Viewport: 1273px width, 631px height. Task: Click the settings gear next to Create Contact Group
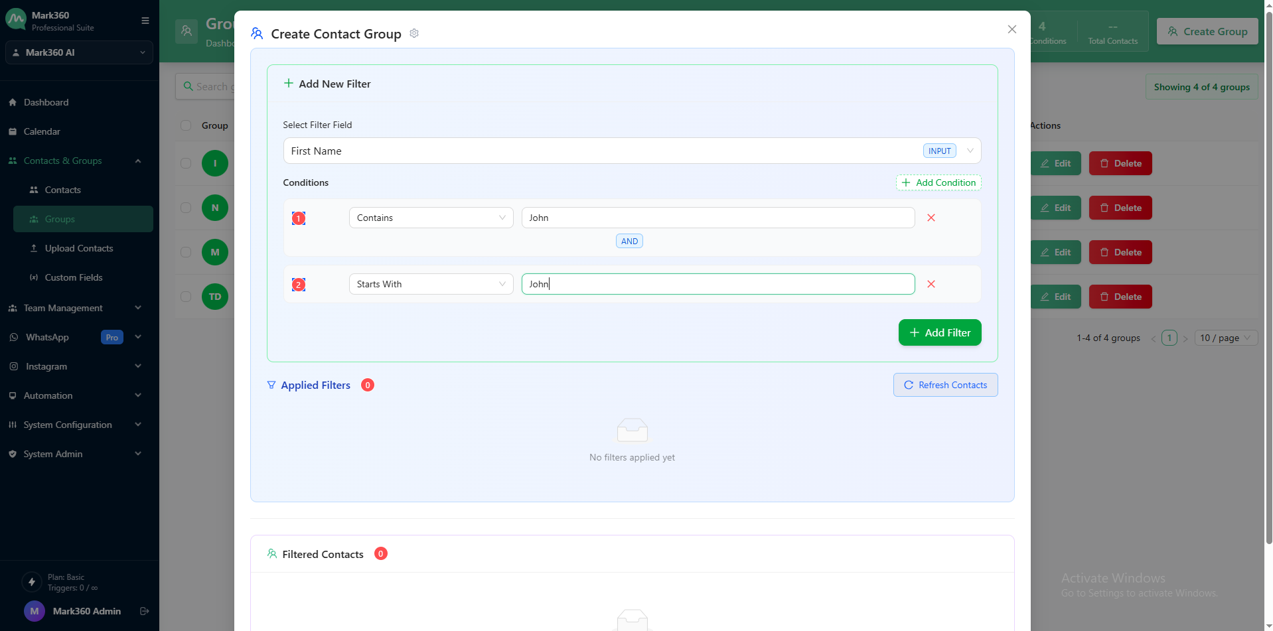[x=414, y=33]
